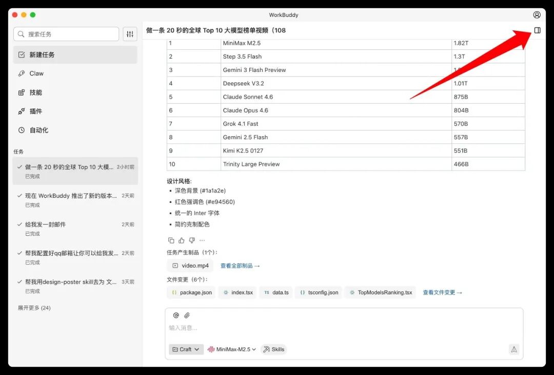
Task: Copy the response with the copy icon
Action: click(x=171, y=240)
